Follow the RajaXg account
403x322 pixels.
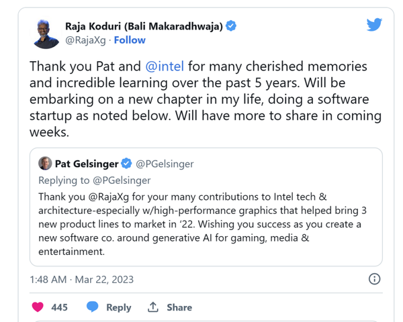click(130, 40)
